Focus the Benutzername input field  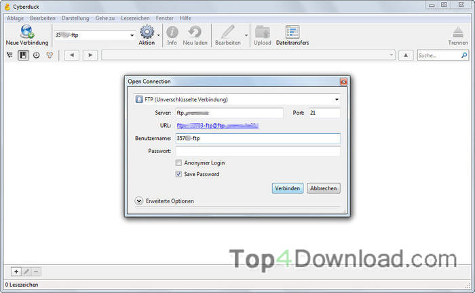[x=258, y=139]
